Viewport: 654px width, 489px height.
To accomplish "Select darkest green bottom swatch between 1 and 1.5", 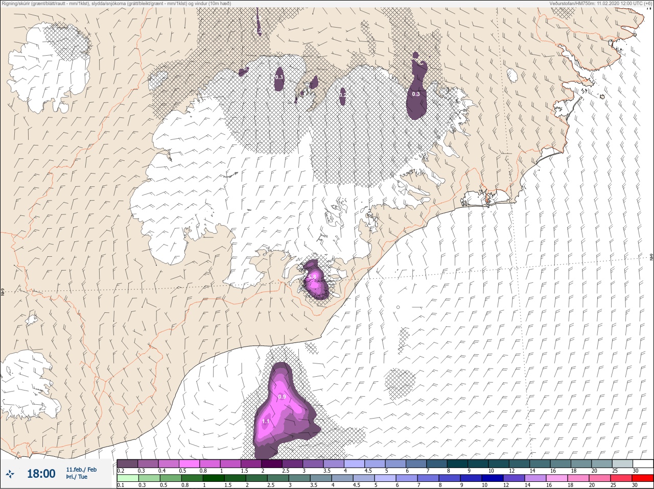I will [213, 478].
